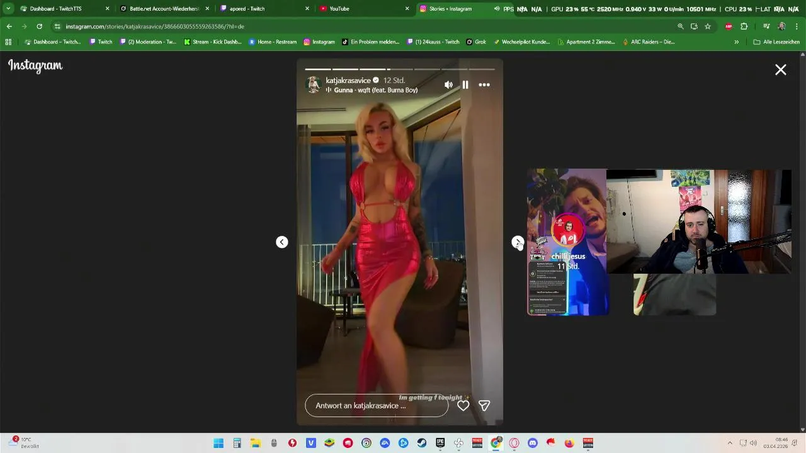Bookmark this page with star icon
The width and height of the screenshot is (806, 453).
click(708, 26)
